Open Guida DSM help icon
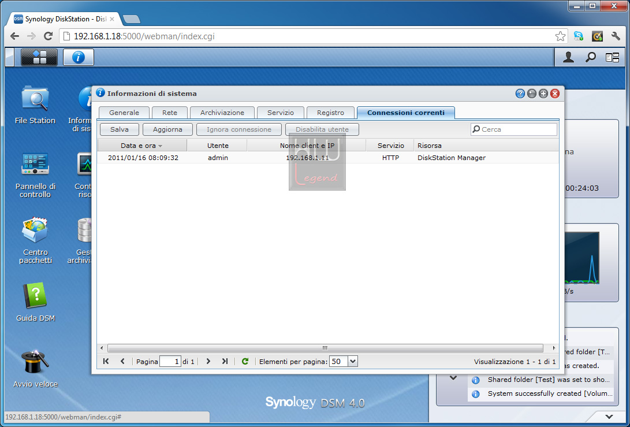 35,302
